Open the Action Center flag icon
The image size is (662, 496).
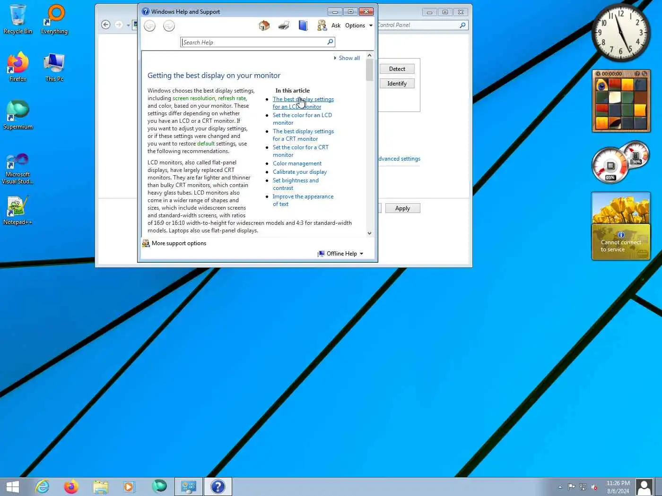coord(572,487)
